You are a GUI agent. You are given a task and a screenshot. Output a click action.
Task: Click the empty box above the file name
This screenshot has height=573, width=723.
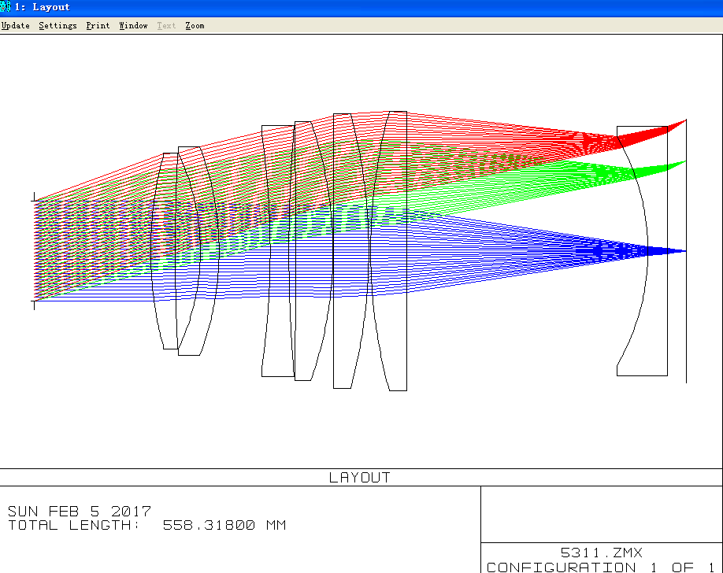pyautogui.click(x=602, y=514)
